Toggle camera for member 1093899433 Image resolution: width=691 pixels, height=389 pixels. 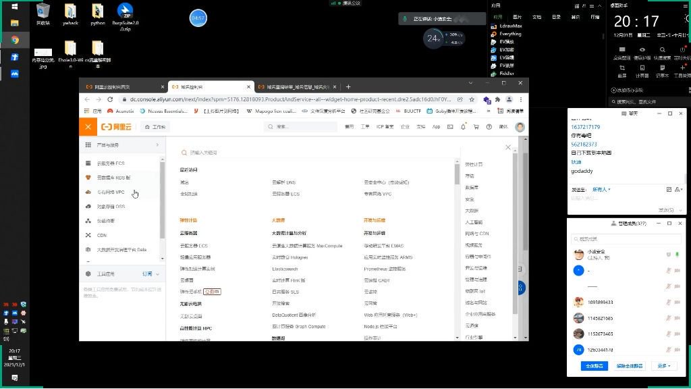(x=678, y=302)
